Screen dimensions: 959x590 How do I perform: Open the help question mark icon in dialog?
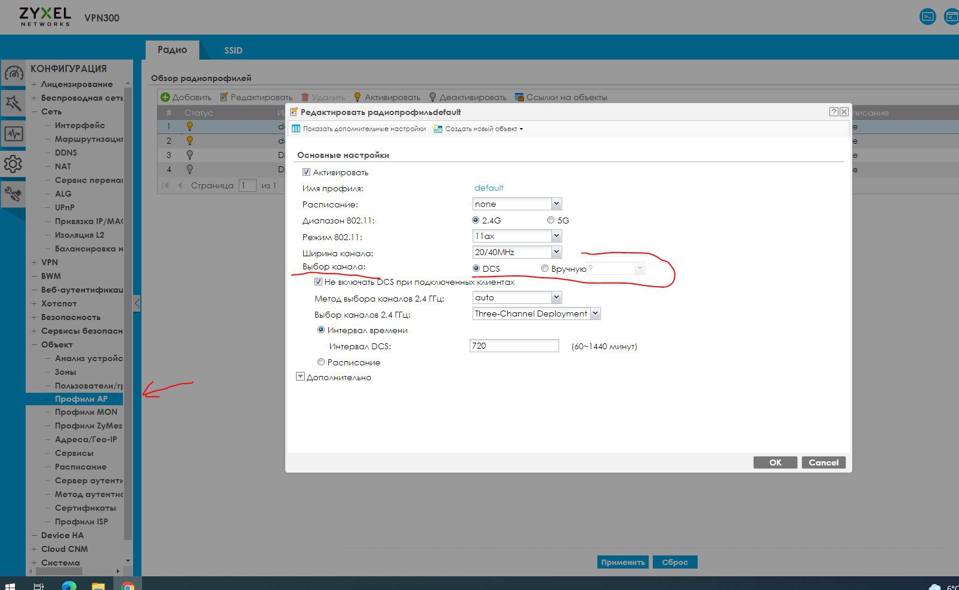pyautogui.click(x=834, y=112)
